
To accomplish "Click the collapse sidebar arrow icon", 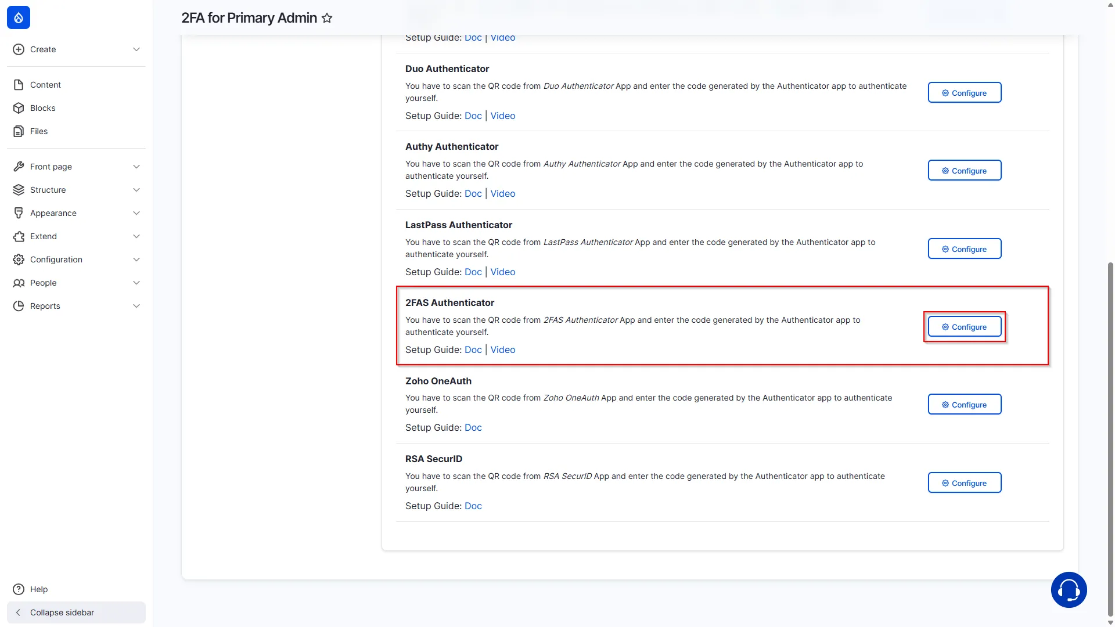I will coord(18,612).
